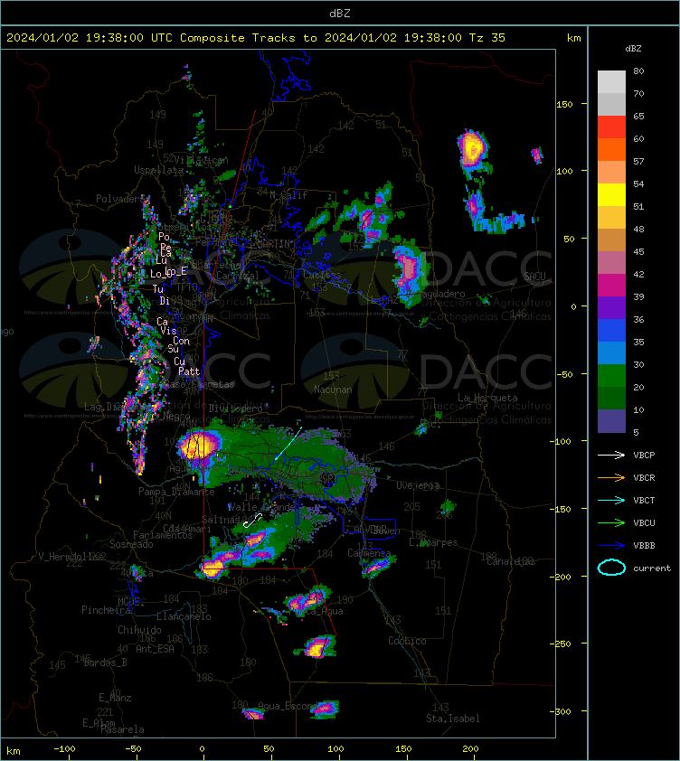The width and height of the screenshot is (680, 761).
Task: Click the Nacunan map label
Action: pos(333,390)
